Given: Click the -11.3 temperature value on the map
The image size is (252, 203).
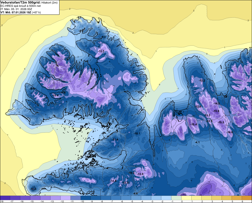Looking at the screenshot, I should pos(34,189).
